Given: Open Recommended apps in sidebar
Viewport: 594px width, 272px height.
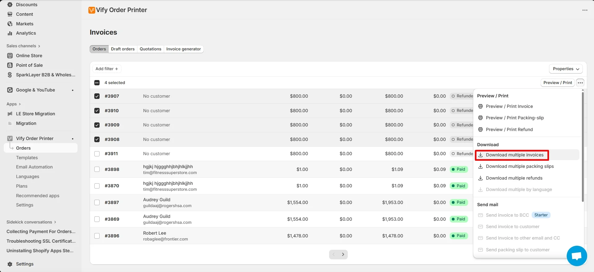Looking at the screenshot, I should [x=38, y=196].
